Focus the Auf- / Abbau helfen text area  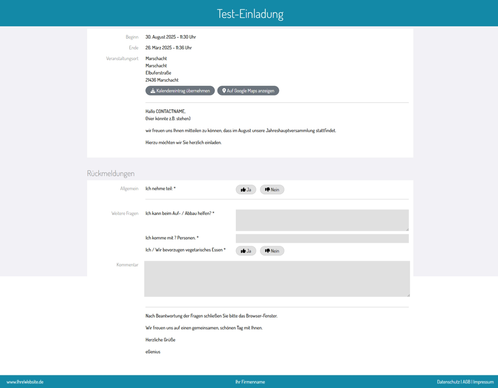[322, 220]
